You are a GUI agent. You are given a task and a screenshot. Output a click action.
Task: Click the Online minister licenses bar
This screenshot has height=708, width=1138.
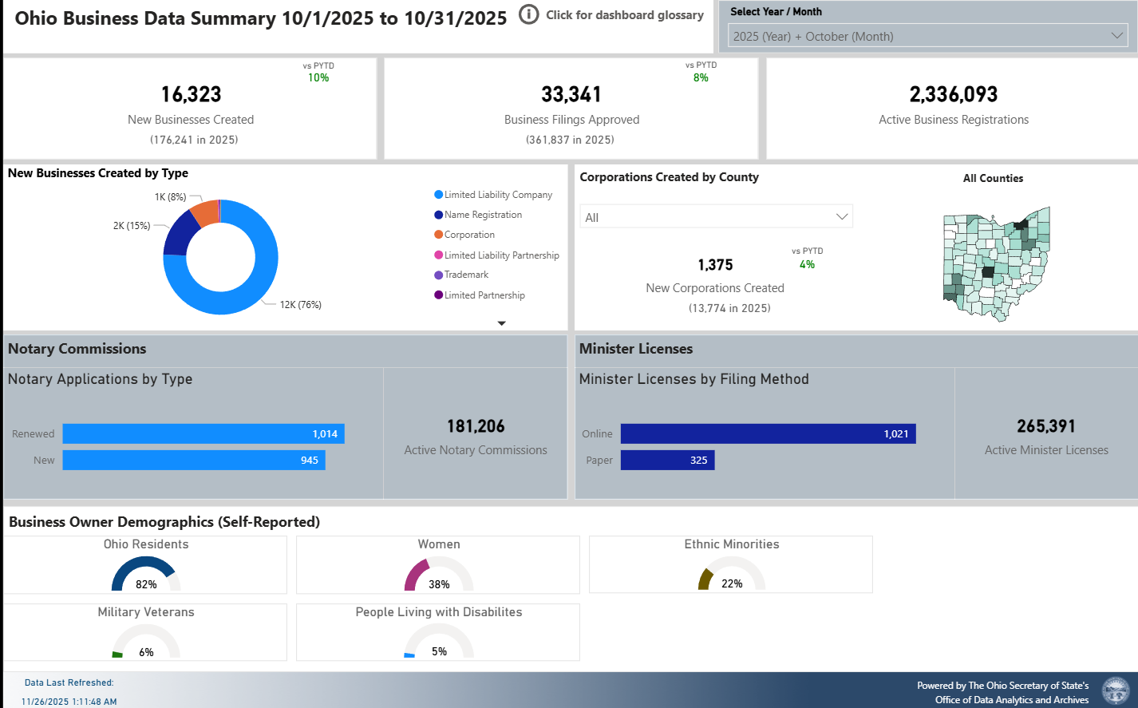click(767, 434)
